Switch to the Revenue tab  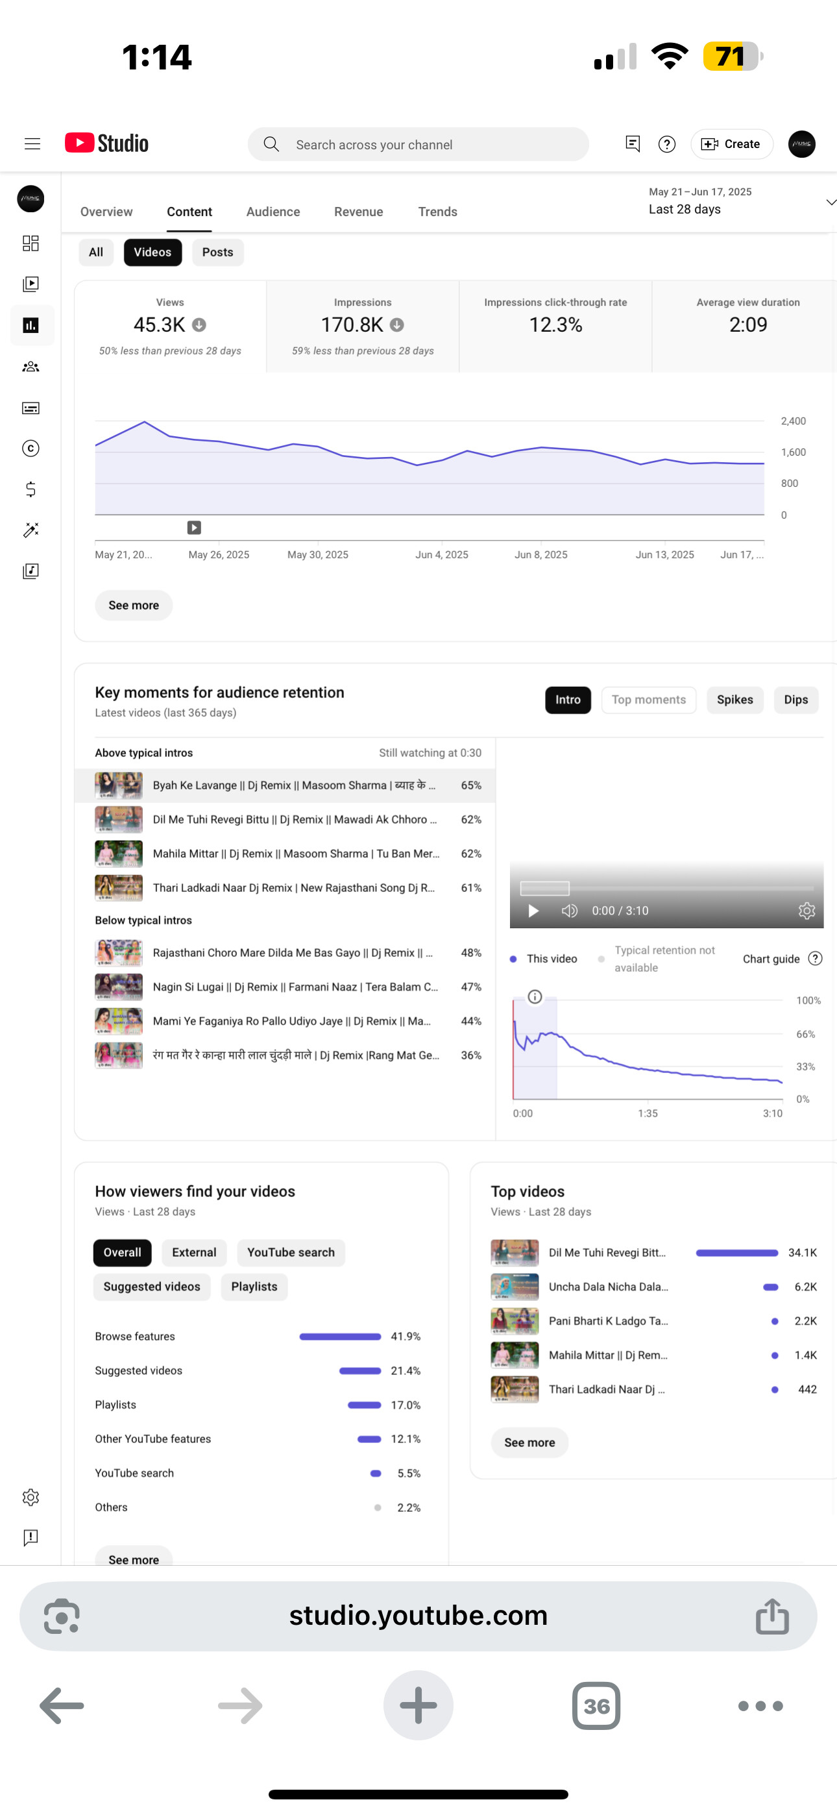[359, 212]
